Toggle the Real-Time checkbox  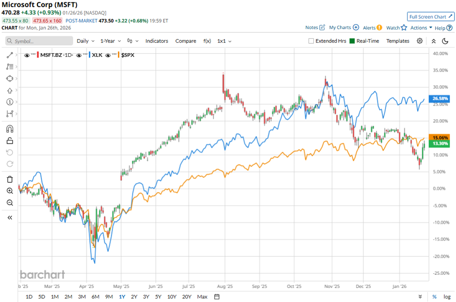tap(352, 41)
